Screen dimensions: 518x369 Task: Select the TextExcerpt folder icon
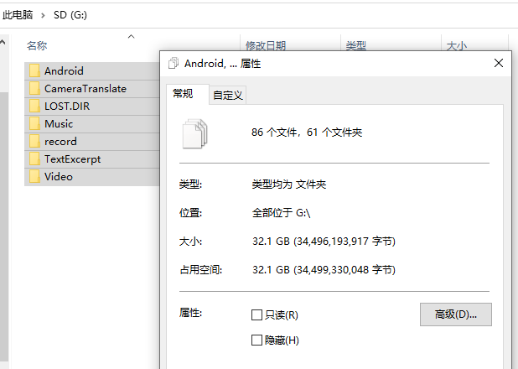[x=34, y=159]
